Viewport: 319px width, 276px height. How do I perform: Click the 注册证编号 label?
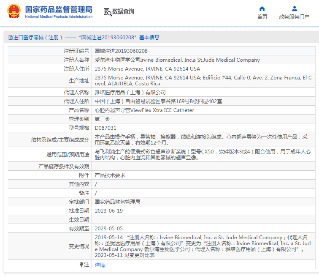[76, 51]
